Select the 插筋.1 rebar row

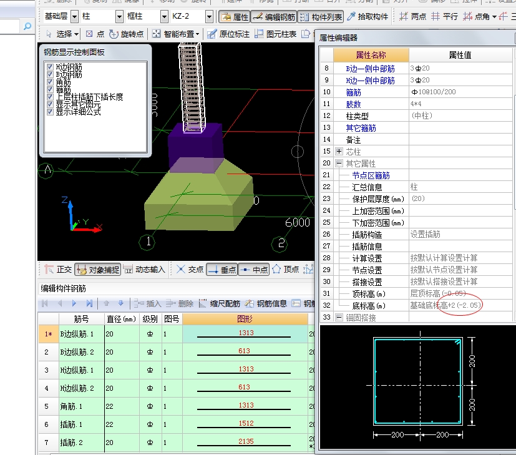click(x=177, y=424)
